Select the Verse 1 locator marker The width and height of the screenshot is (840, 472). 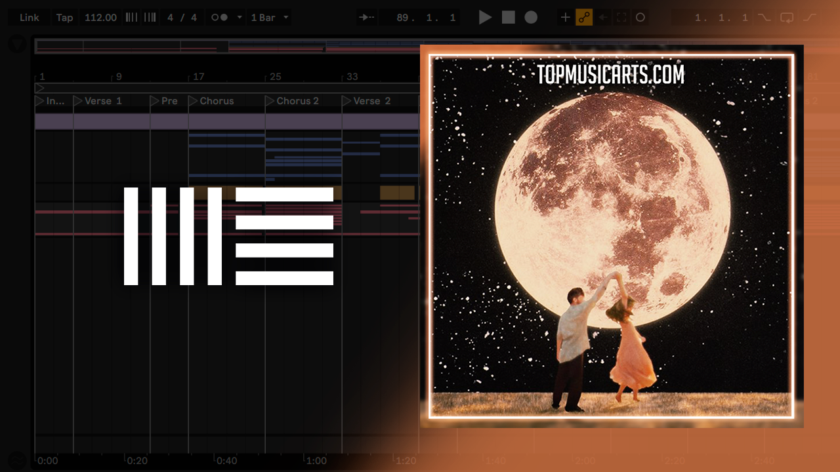[78, 101]
